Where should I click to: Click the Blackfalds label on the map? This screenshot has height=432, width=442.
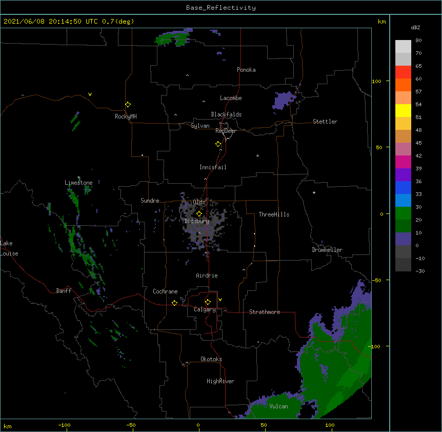click(x=226, y=114)
